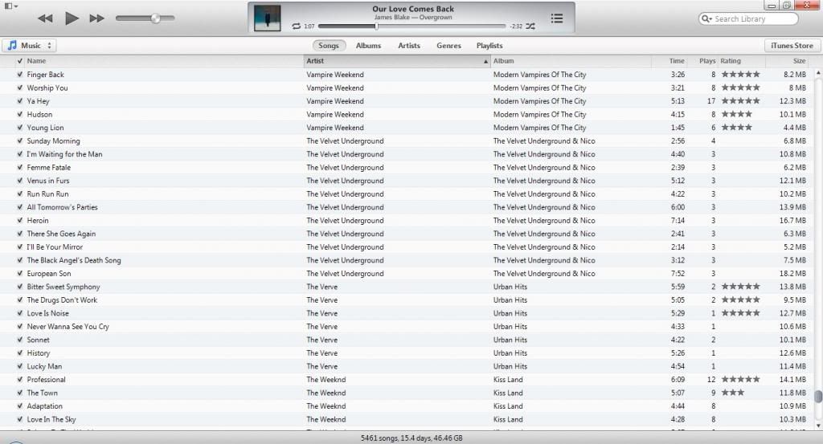The width and height of the screenshot is (823, 444).
Task: Sort by the Rating column header
Action: point(741,61)
